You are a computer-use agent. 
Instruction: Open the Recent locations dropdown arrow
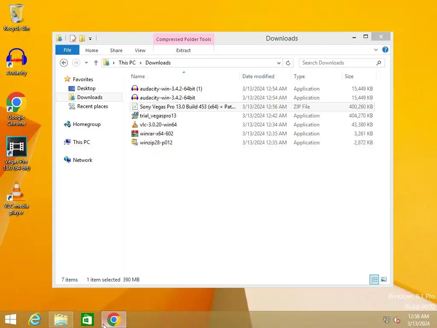tap(86, 63)
